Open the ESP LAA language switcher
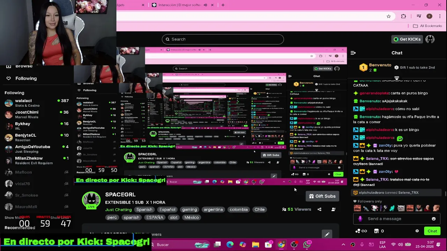447x251 pixels. (x=382, y=244)
